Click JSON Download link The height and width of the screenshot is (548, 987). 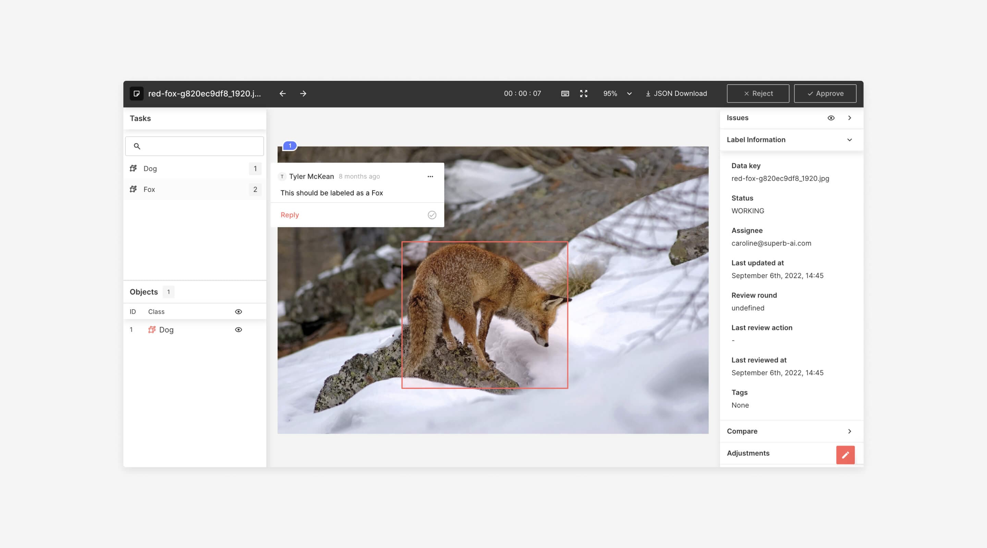(x=676, y=94)
